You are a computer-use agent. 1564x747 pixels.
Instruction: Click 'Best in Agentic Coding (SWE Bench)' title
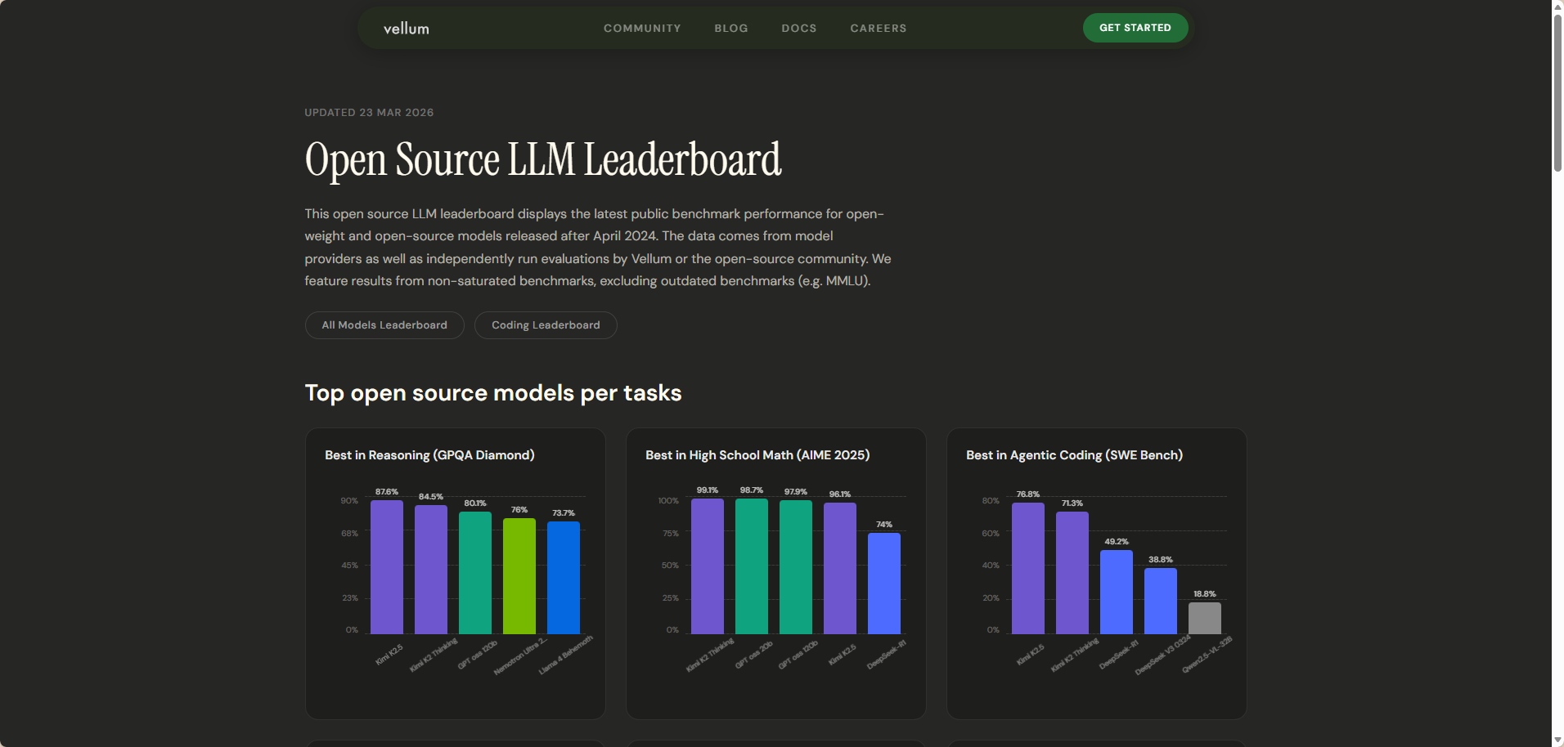point(1074,455)
